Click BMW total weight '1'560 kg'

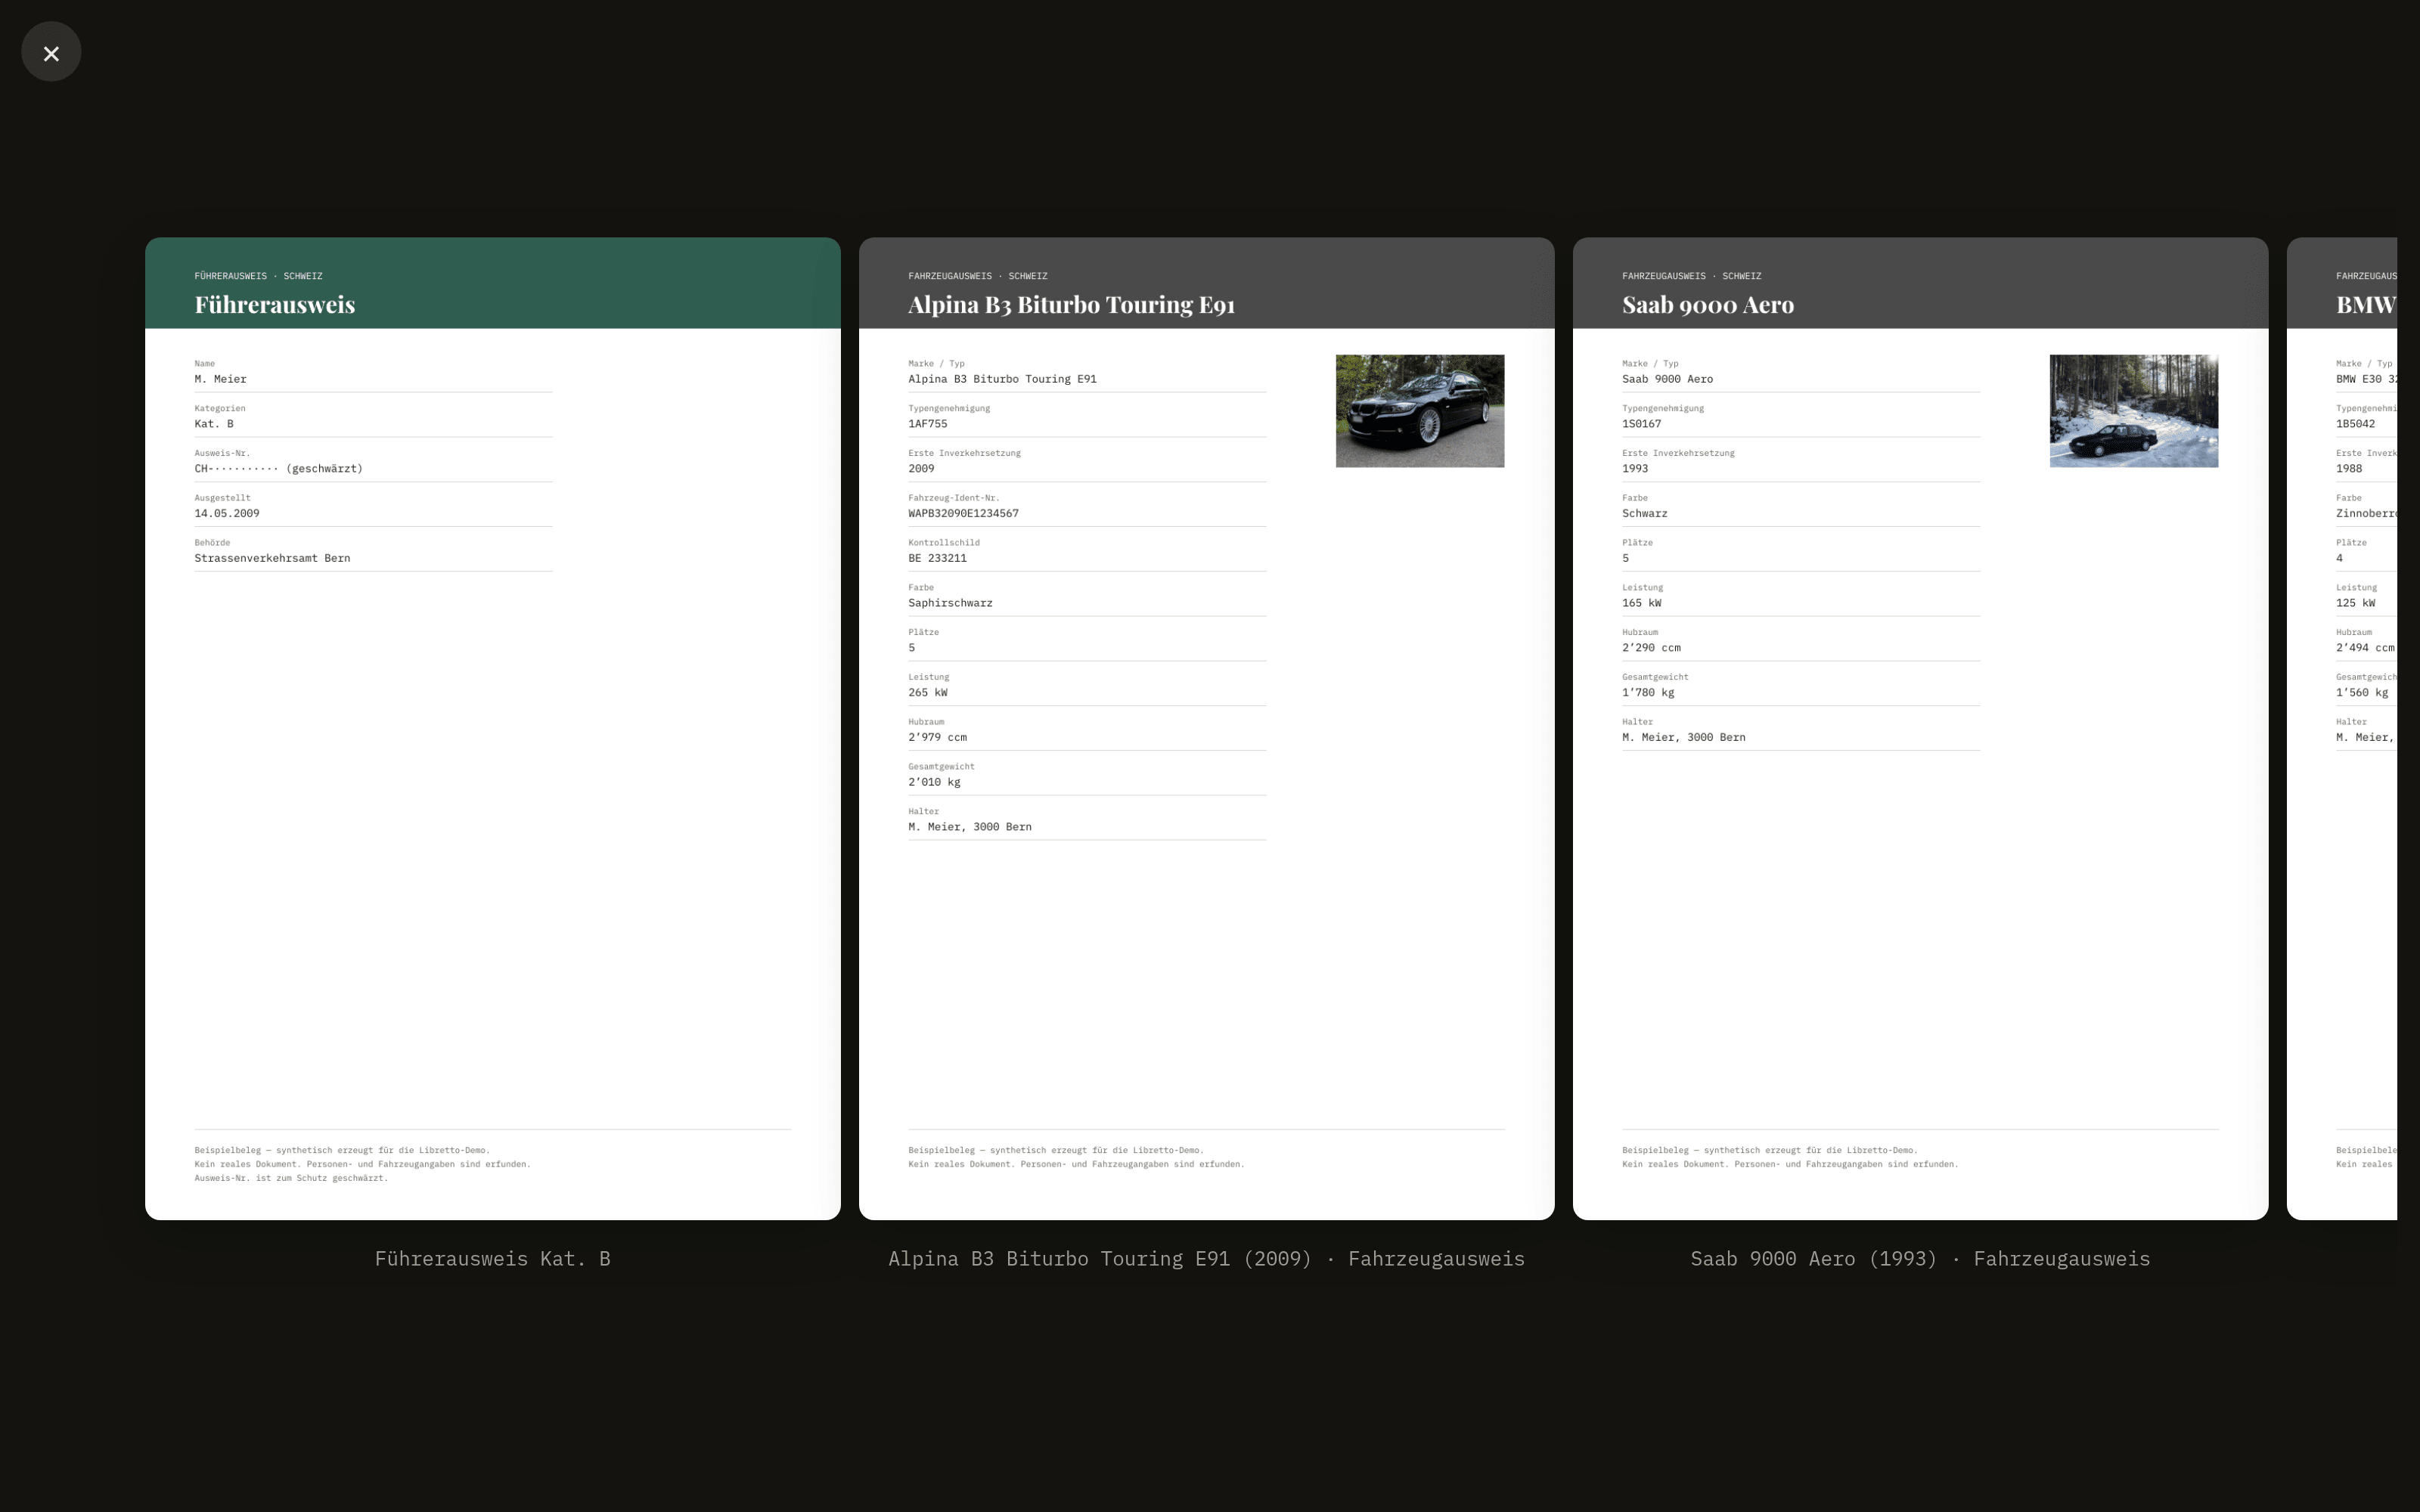click(x=2362, y=693)
